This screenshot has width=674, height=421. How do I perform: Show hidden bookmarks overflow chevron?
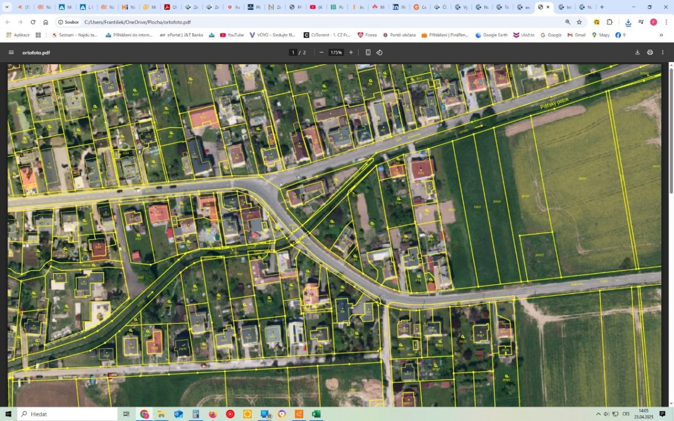661,35
